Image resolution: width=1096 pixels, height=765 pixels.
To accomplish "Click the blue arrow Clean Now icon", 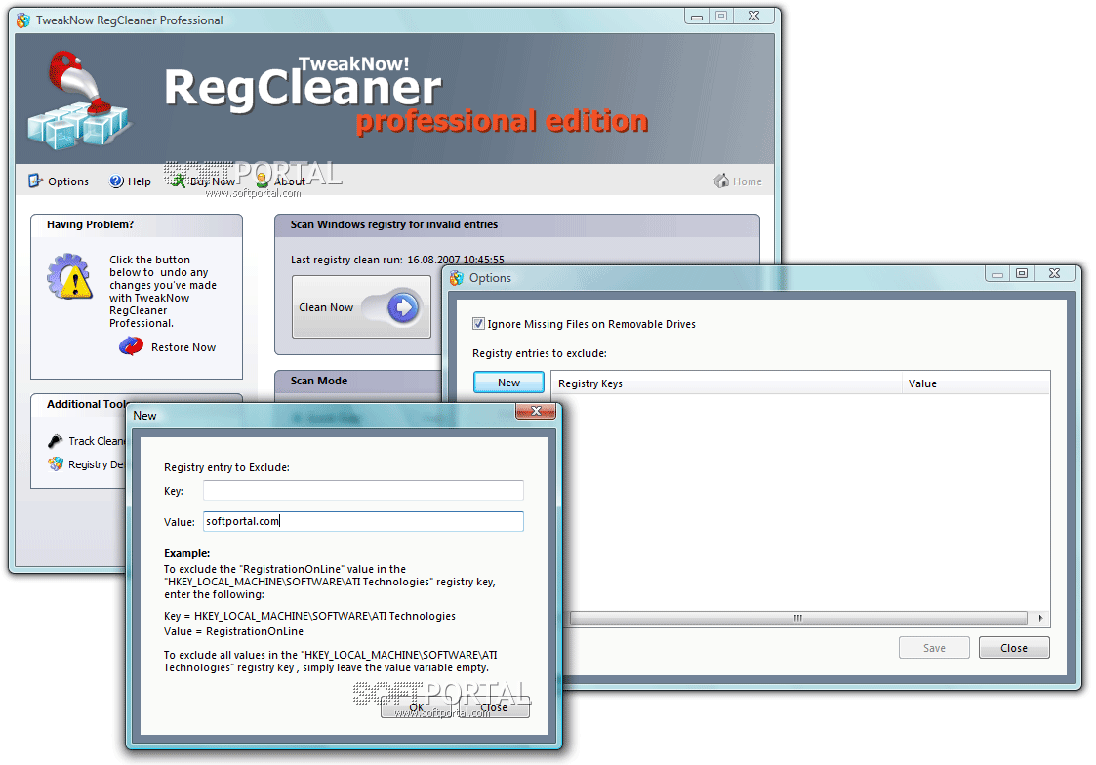I will point(403,306).
